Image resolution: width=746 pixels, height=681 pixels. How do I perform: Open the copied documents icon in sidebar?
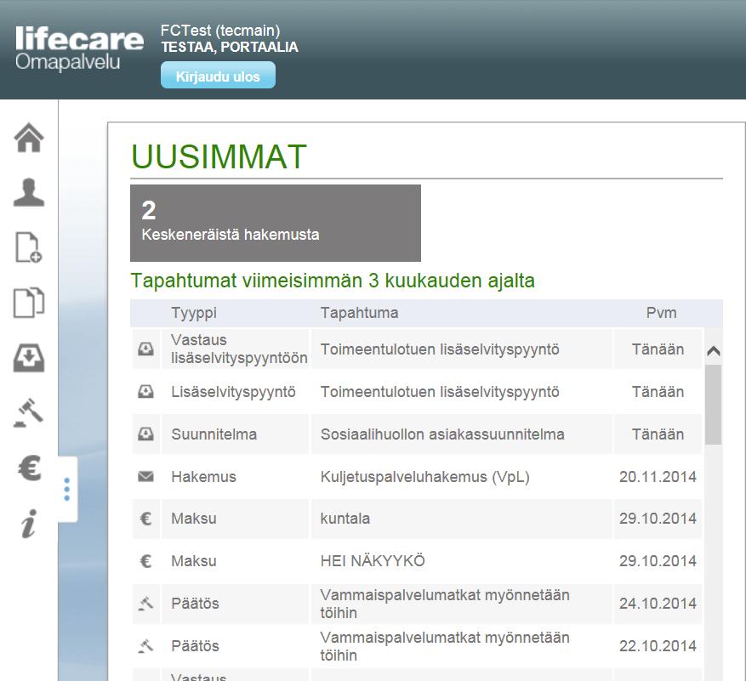click(29, 303)
